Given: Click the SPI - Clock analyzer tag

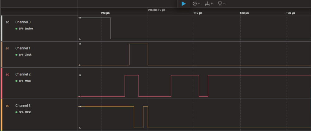Looking at the screenshot, I should pyautogui.click(x=25, y=55).
